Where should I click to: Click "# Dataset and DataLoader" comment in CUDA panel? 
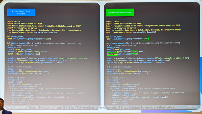point(21,67)
